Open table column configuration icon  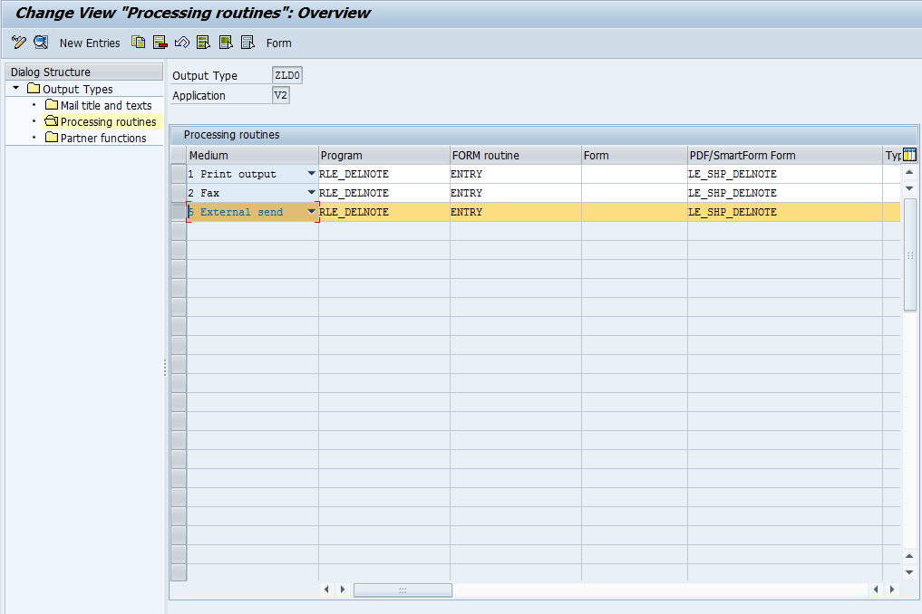click(909, 155)
